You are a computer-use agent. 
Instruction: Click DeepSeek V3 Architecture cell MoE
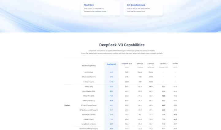(111, 72)
